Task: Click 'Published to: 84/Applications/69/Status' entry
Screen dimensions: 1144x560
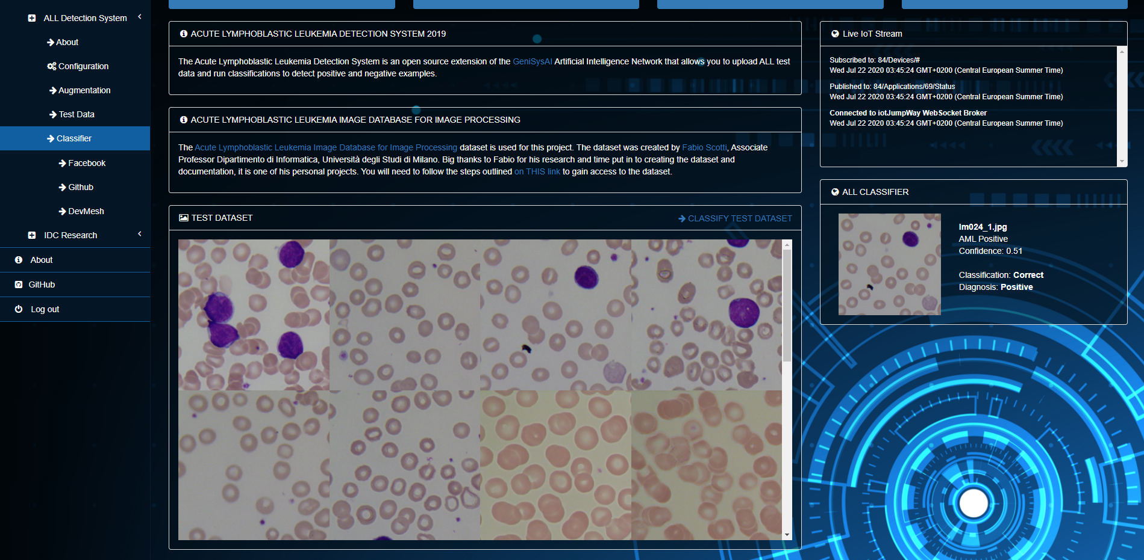Action: [892, 87]
